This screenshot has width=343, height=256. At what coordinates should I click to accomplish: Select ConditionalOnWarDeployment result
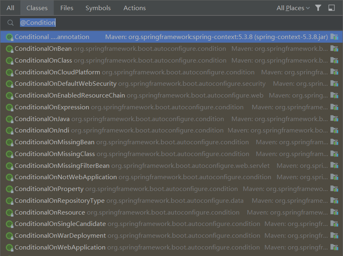pyautogui.click(x=171, y=236)
